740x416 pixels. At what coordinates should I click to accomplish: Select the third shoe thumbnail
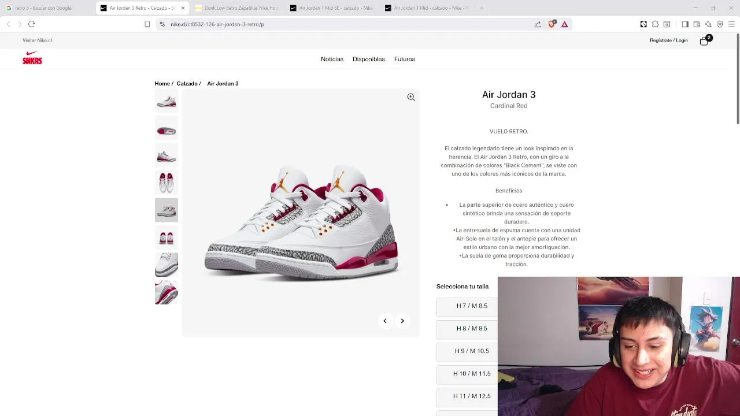click(166, 156)
